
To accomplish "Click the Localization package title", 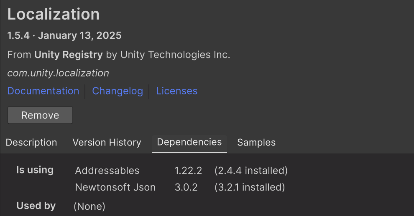I will 54,14.
